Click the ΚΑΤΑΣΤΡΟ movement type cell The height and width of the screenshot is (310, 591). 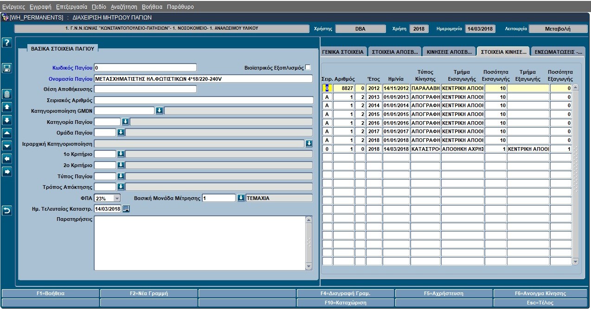point(425,149)
